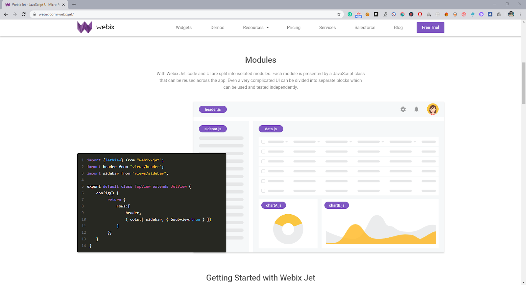Click the gear settings icon in the mockup header

pyautogui.click(x=403, y=109)
